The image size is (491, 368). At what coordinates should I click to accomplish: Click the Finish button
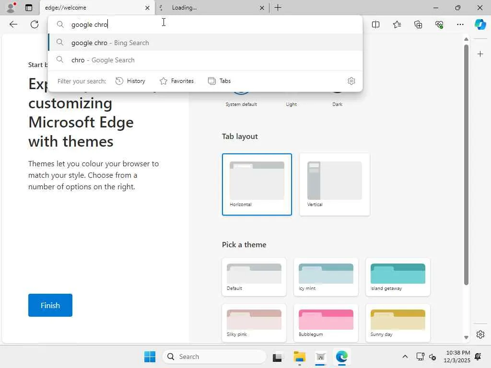50,305
